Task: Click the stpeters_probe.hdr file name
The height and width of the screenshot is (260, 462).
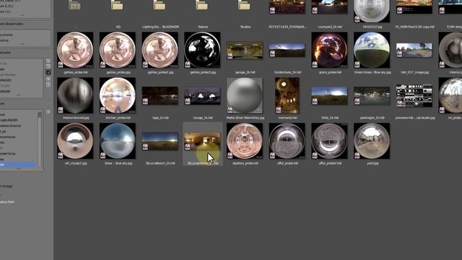Action: click(x=245, y=163)
